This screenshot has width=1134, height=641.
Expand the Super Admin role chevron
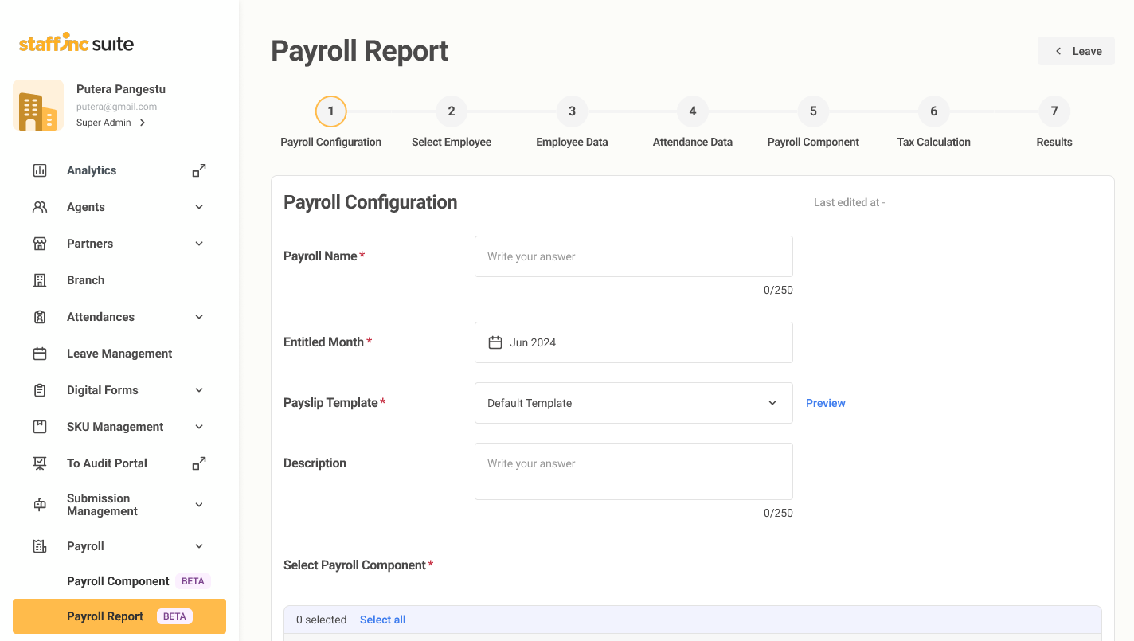[x=143, y=123]
